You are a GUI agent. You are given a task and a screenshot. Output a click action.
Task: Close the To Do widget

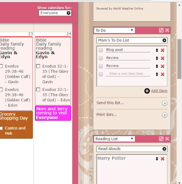167,30
